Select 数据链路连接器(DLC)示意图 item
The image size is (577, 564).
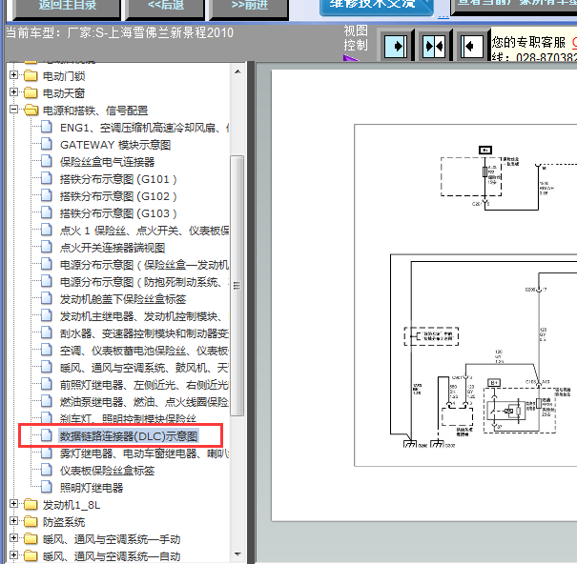tap(129, 436)
